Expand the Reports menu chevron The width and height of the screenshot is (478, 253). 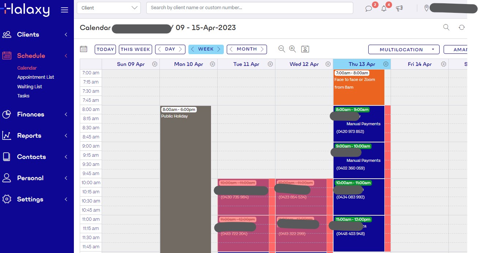[66, 135]
